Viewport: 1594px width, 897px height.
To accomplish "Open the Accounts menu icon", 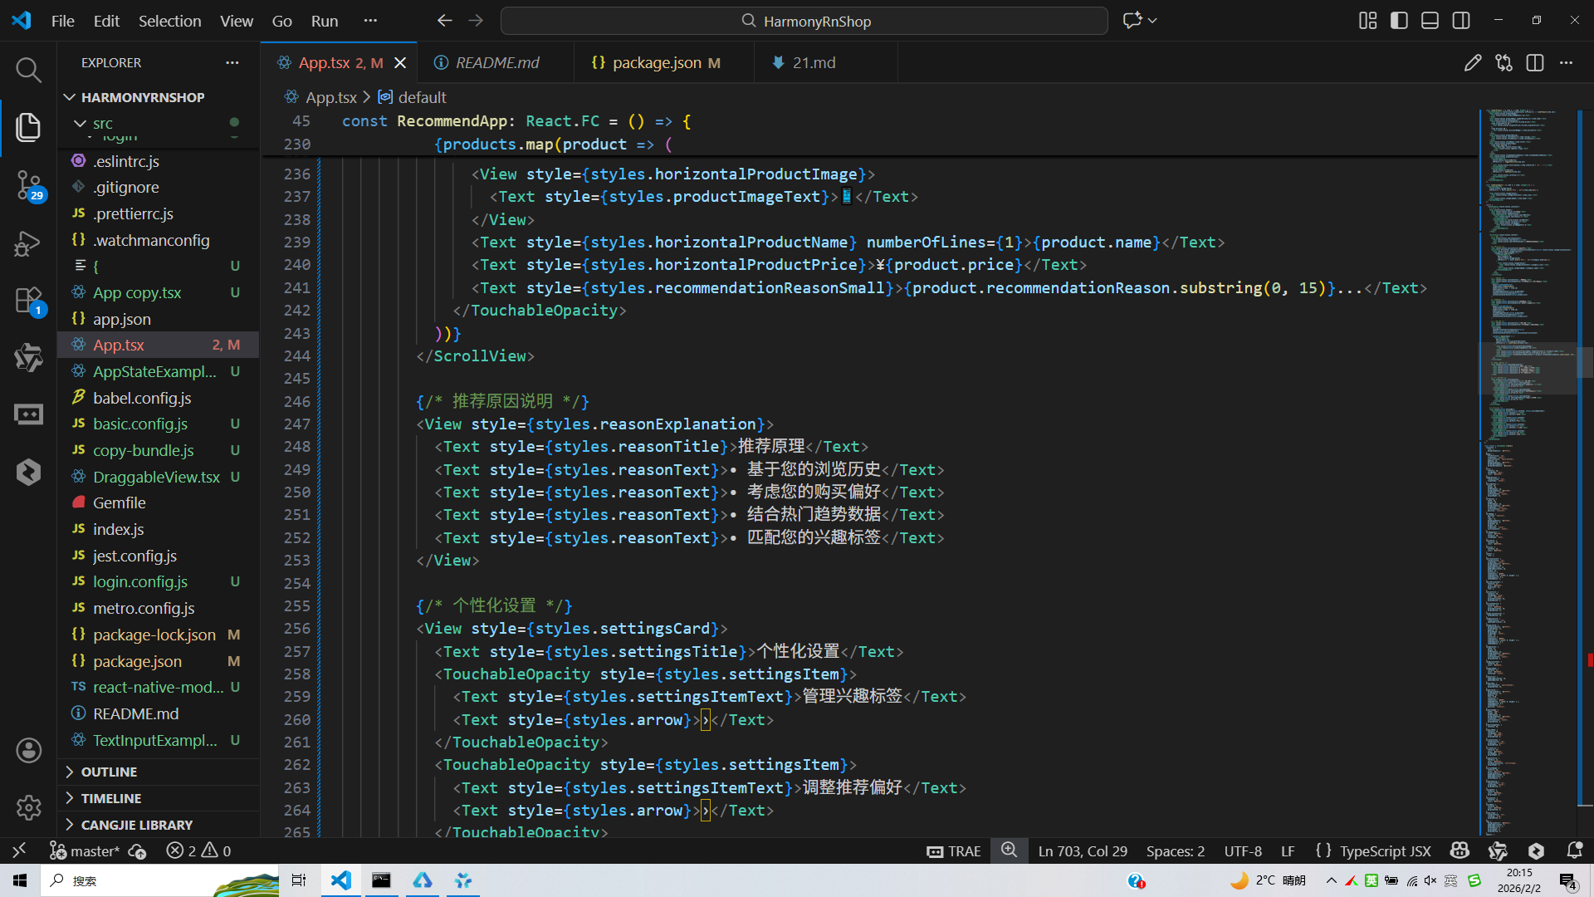I will (x=28, y=751).
